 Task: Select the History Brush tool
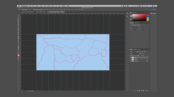point(18,31)
